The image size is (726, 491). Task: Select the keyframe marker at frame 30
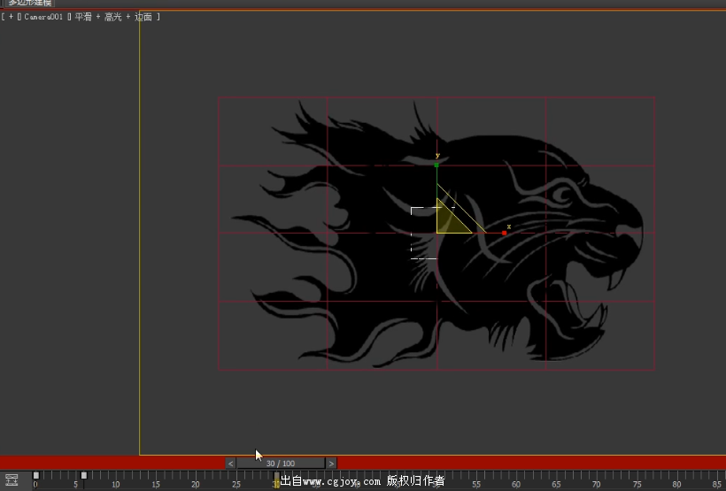(276, 479)
